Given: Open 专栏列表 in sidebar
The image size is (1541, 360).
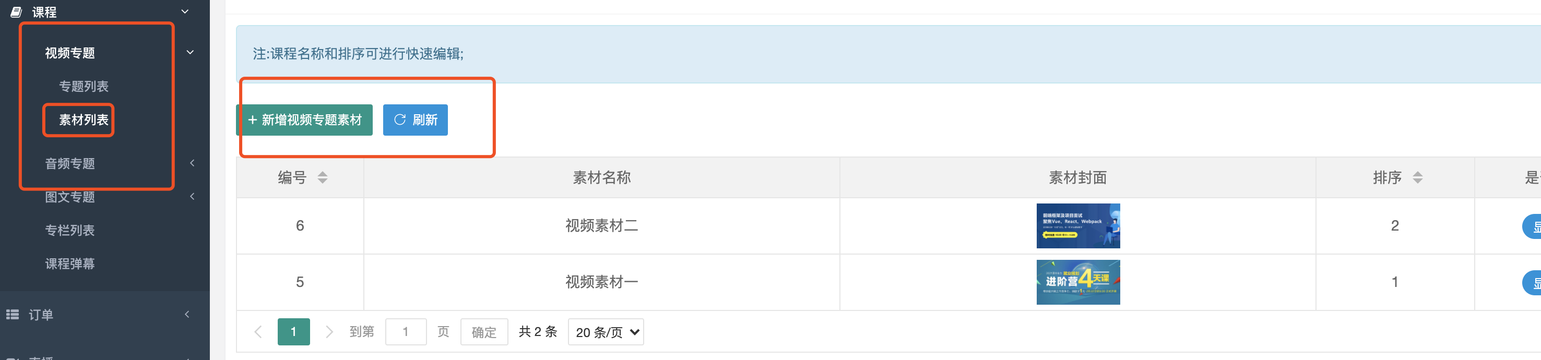Looking at the screenshot, I should [x=70, y=230].
